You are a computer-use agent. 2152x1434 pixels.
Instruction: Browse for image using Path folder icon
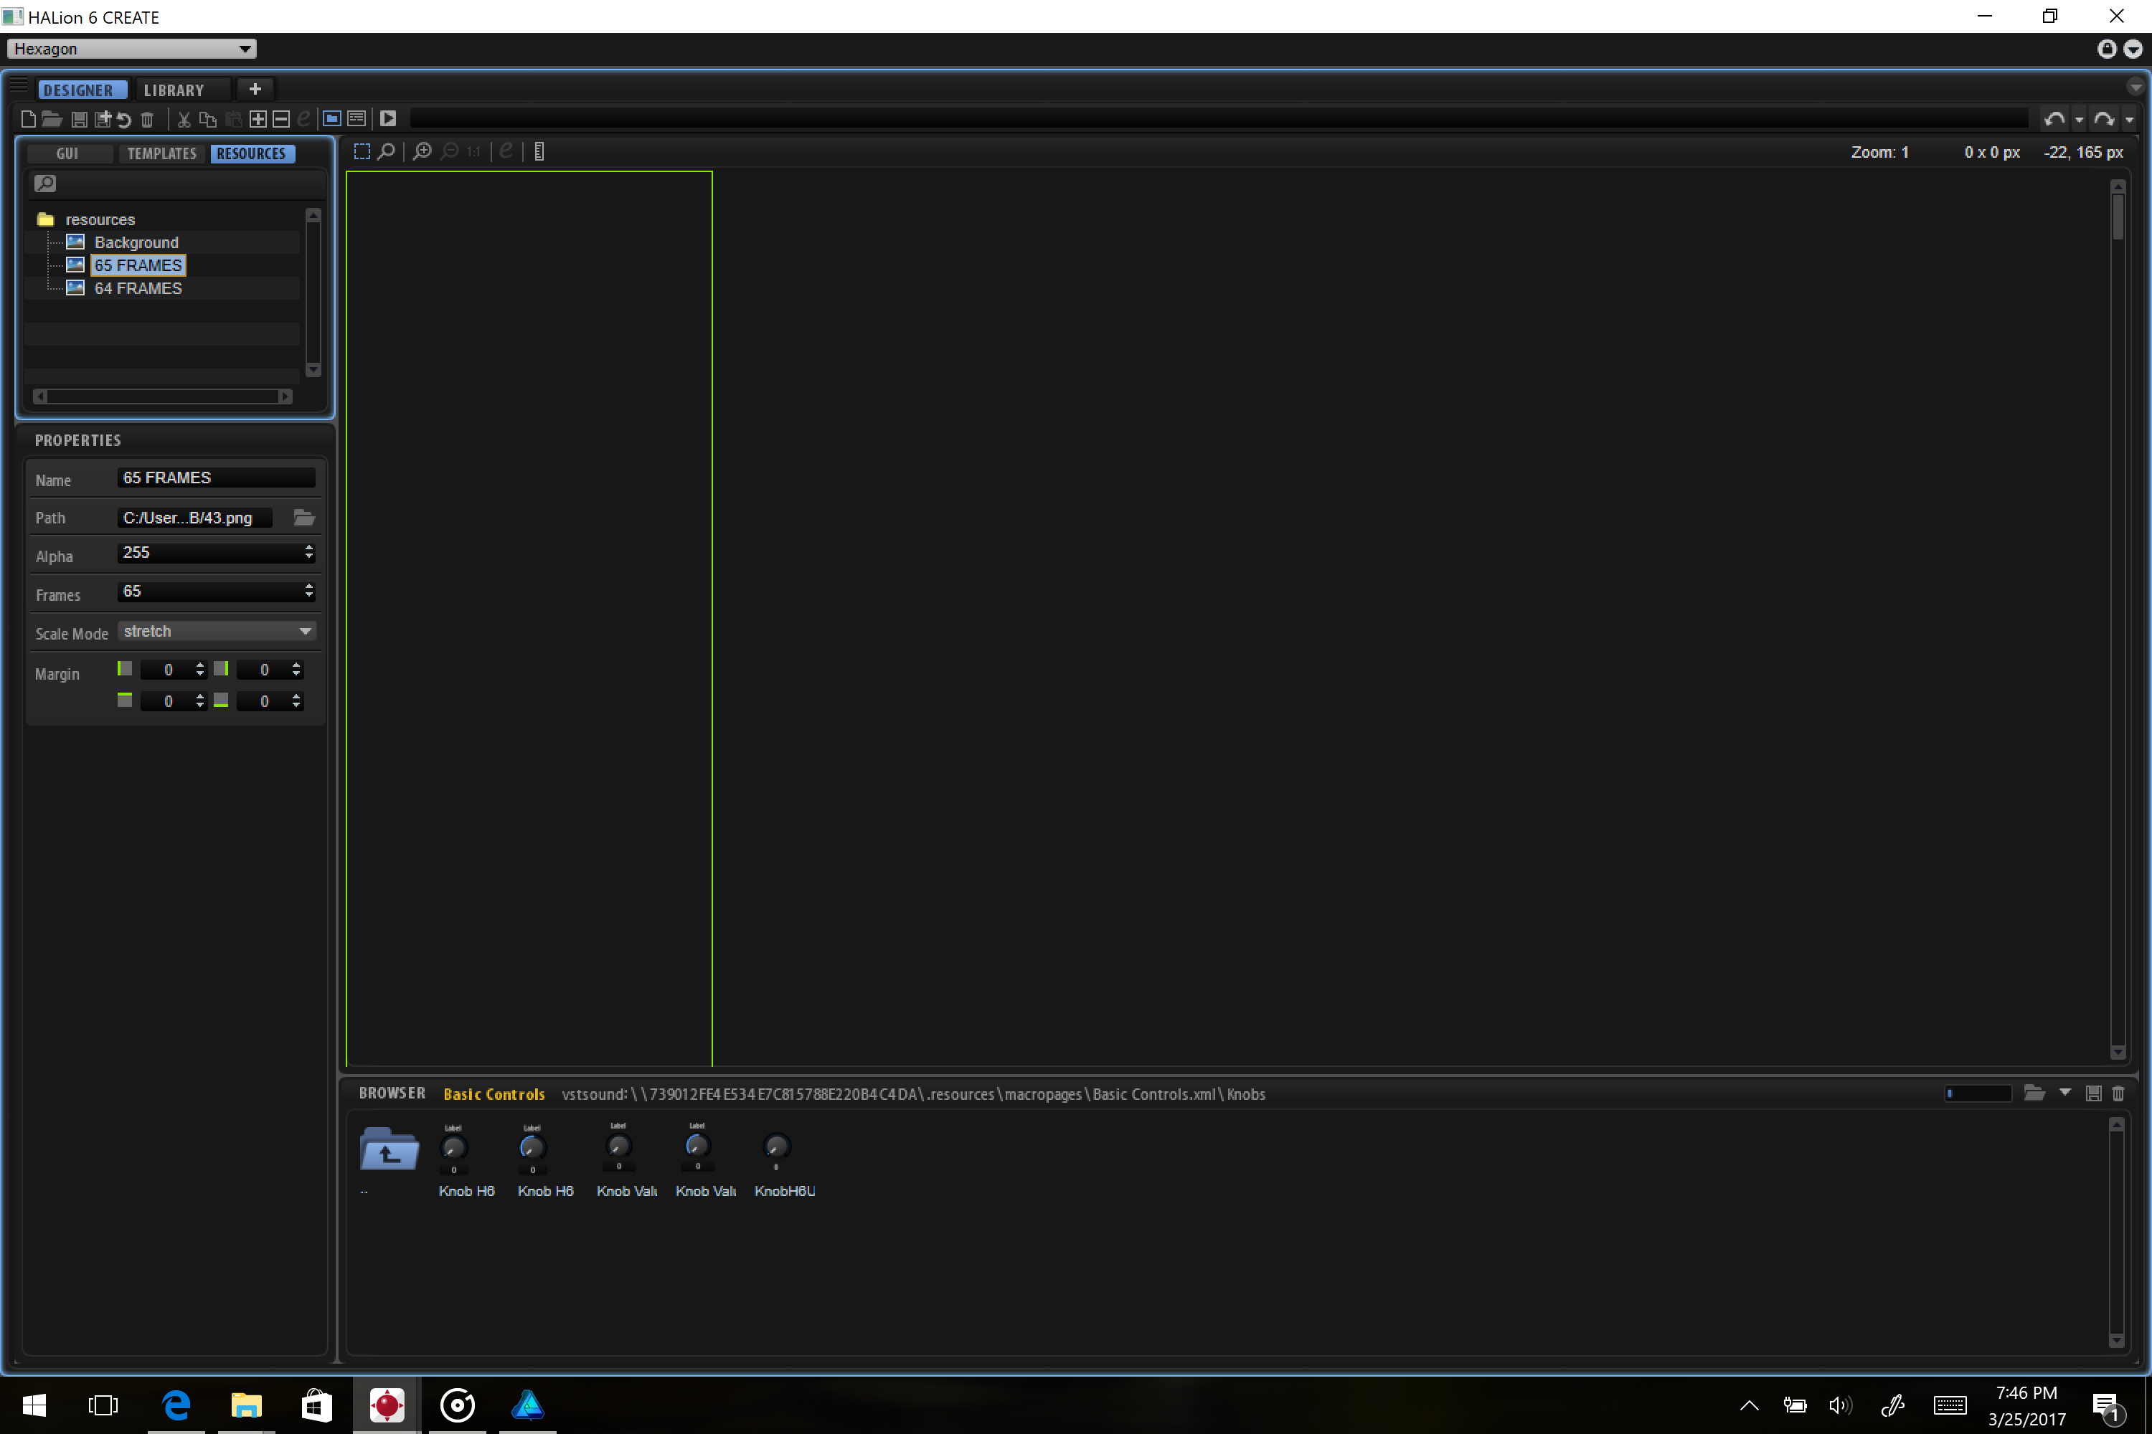coord(303,518)
